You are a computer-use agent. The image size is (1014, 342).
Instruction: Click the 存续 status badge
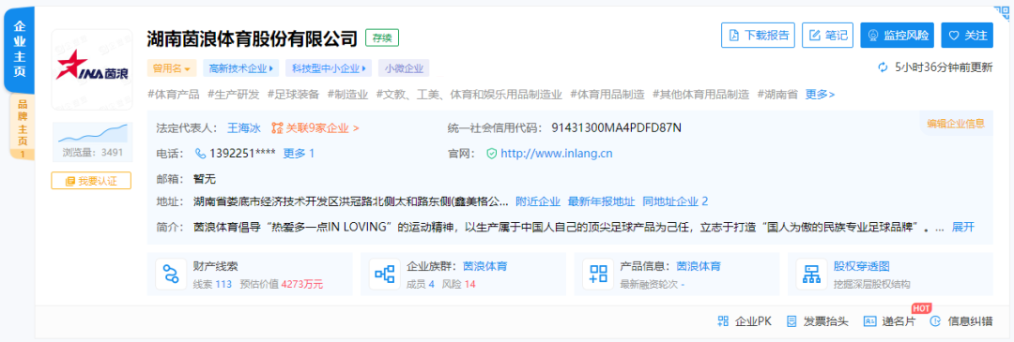point(382,37)
